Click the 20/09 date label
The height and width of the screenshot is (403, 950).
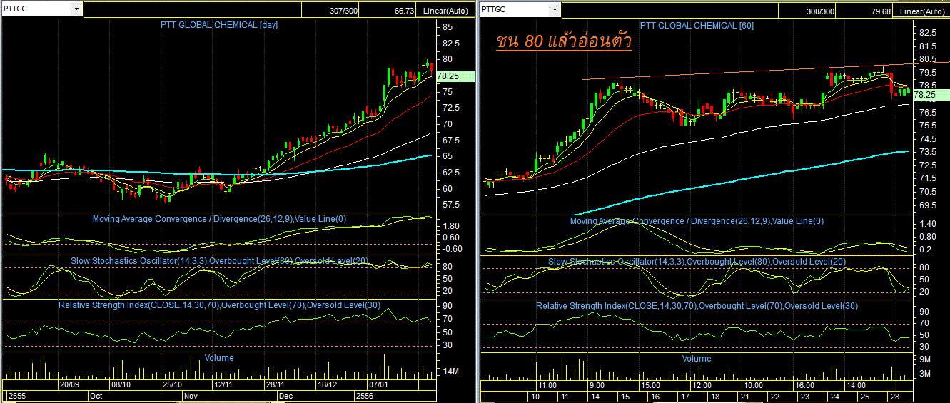69,384
